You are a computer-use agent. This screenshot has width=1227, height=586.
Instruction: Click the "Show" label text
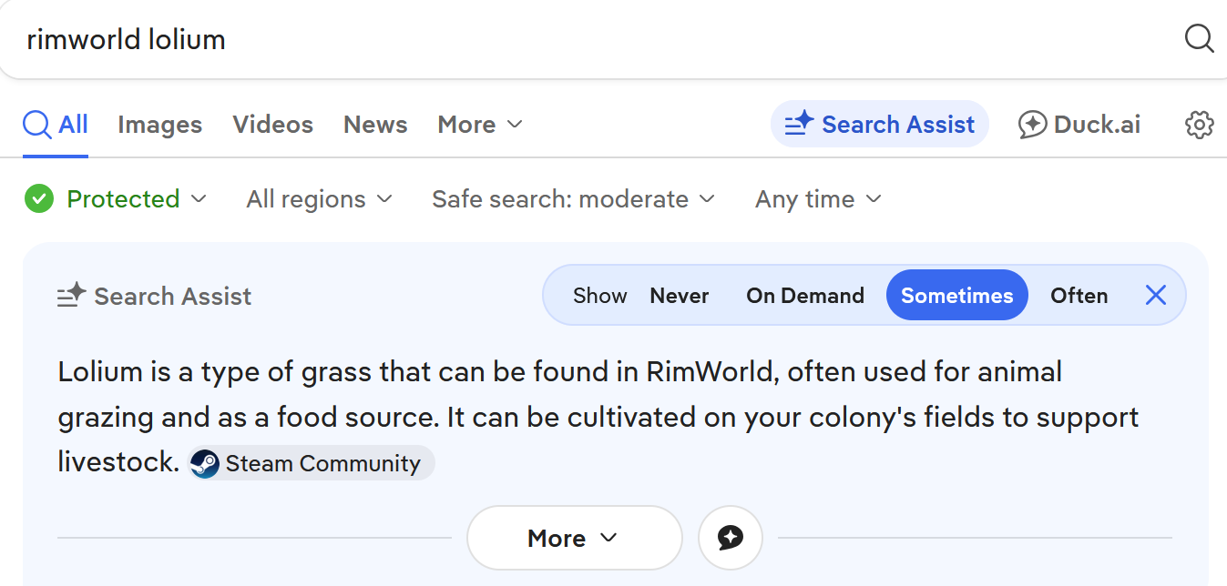(599, 296)
